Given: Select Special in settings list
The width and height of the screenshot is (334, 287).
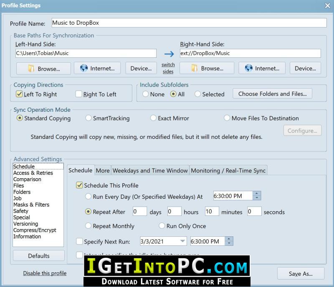Looking at the screenshot, I should click(38, 218).
